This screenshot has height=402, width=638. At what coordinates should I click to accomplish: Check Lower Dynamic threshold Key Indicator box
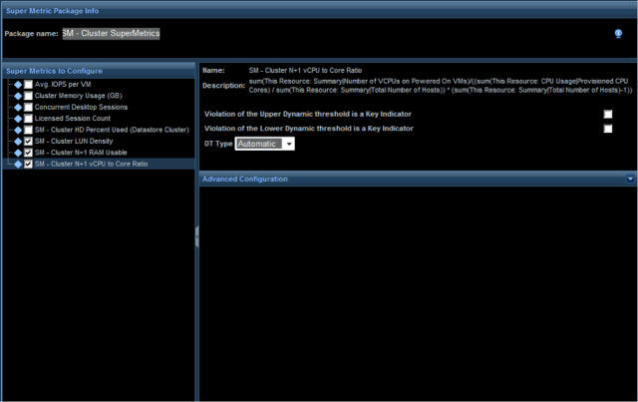coord(607,129)
